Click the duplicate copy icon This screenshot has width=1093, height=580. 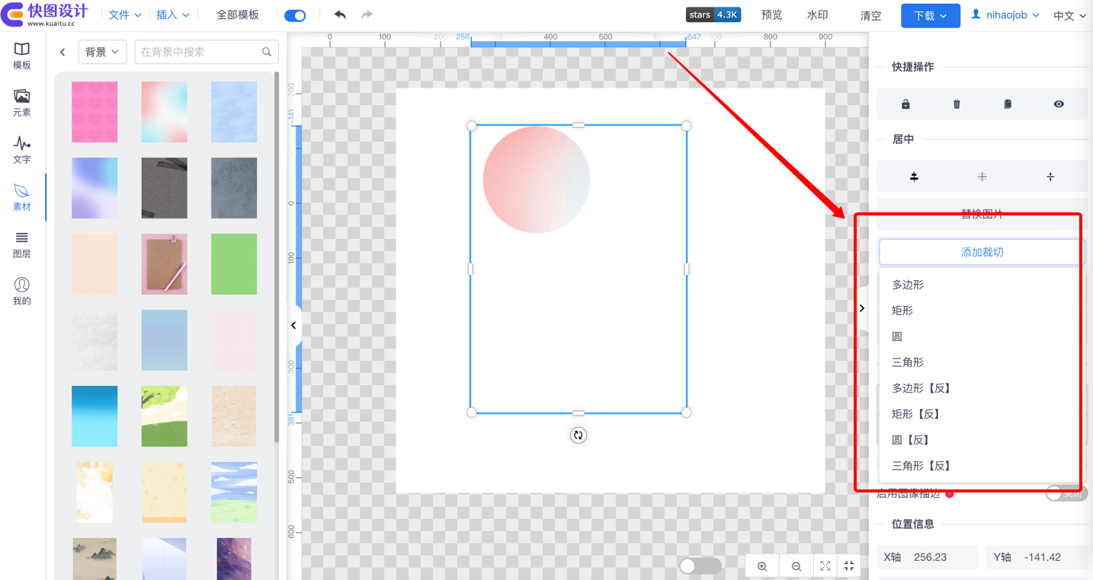1008,104
